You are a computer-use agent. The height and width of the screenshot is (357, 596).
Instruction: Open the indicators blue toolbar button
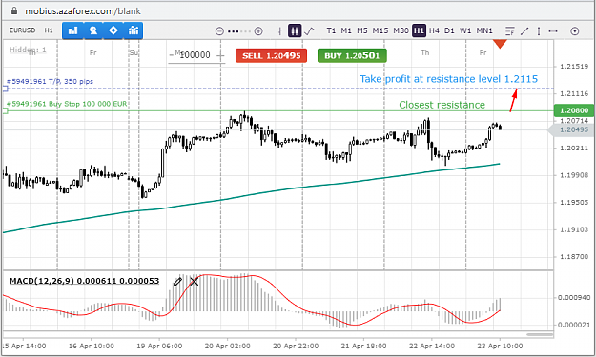(x=134, y=30)
